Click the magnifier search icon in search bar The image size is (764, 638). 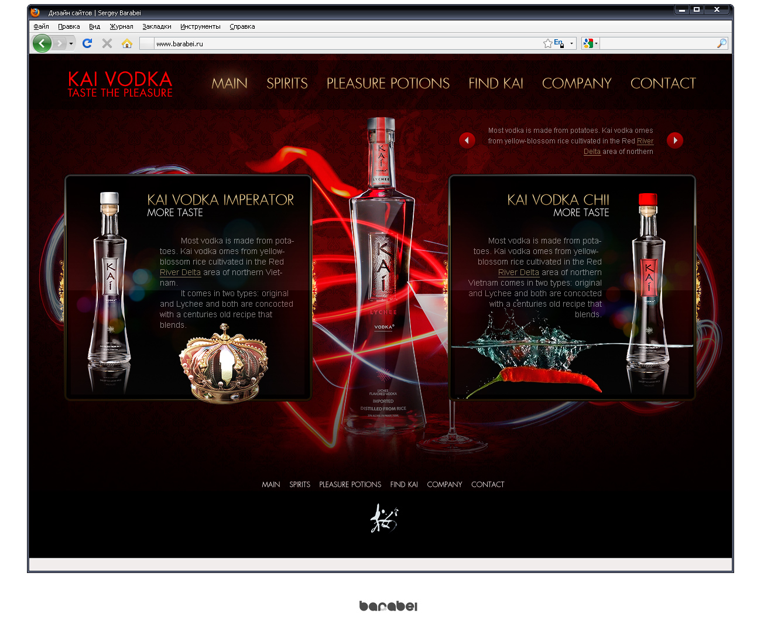click(x=722, y=43)
